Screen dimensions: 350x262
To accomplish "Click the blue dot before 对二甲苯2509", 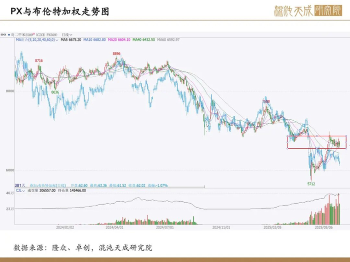I will (x=8, y=35).
